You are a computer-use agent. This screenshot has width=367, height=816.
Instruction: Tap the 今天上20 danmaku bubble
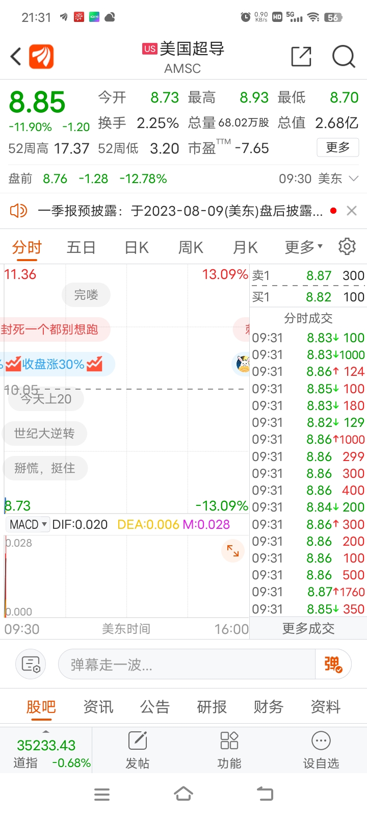click(x=46, y=399)
